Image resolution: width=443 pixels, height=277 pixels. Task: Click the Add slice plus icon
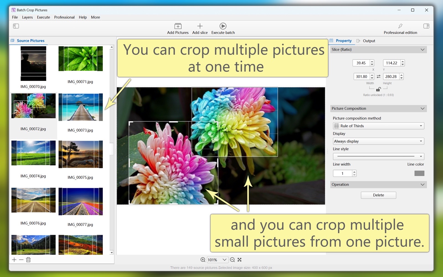click(x=200, y=26)
